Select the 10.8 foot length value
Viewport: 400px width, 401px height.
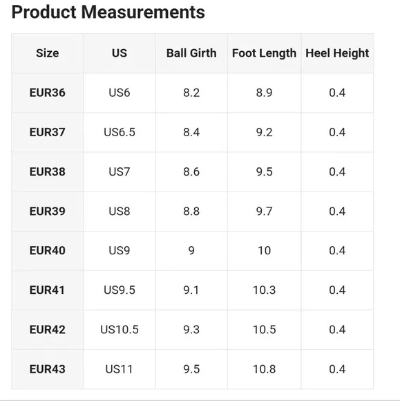pos(265,369)
